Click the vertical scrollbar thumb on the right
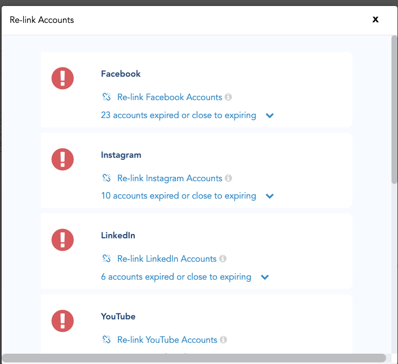The image size is (398, 364). click(394, 109)
